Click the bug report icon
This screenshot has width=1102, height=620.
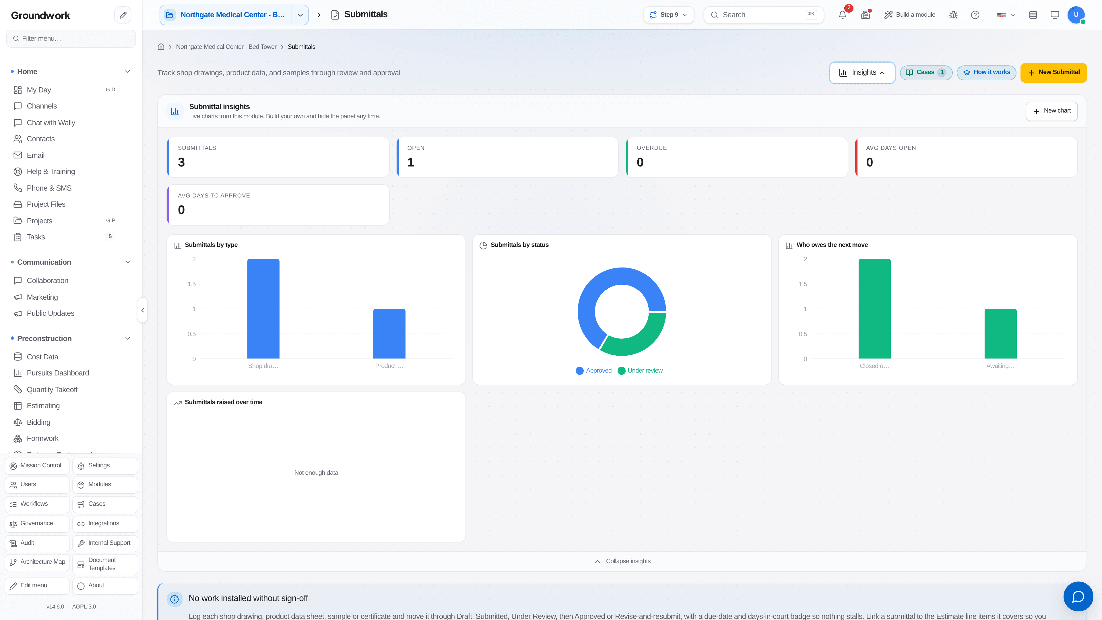coord(953,15)
